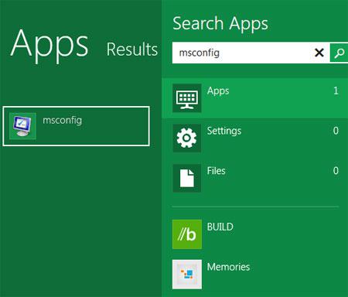Open the msconfig app result
Image resolution: width=348 pixels, height=297 pixels.
click(76, 126)
